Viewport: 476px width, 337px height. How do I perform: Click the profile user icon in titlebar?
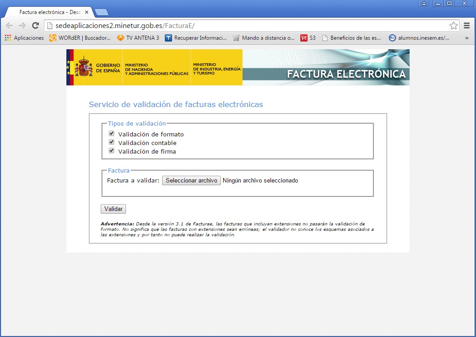[x=424, y=3]
